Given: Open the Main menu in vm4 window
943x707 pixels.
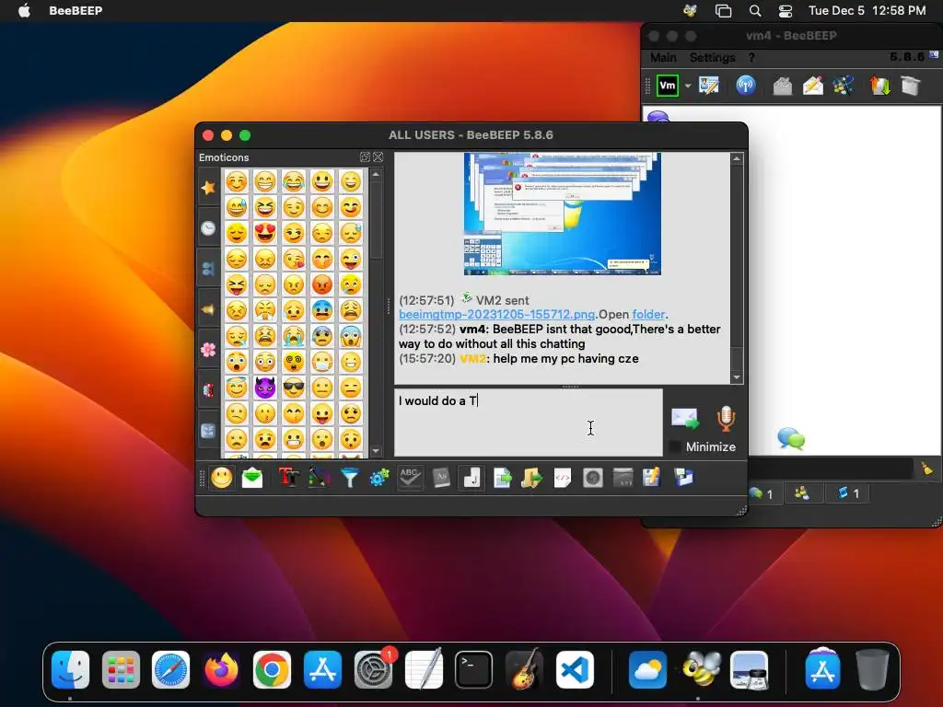Looking at the screenshot, I should click(x=663, y=58).
